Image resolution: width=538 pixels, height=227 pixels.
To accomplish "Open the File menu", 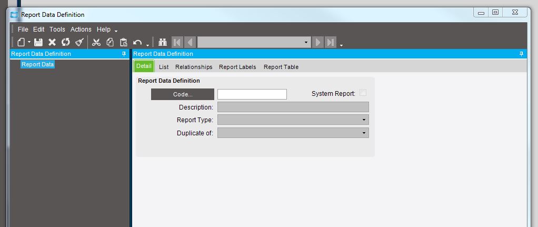I will [x=23, y=29].
